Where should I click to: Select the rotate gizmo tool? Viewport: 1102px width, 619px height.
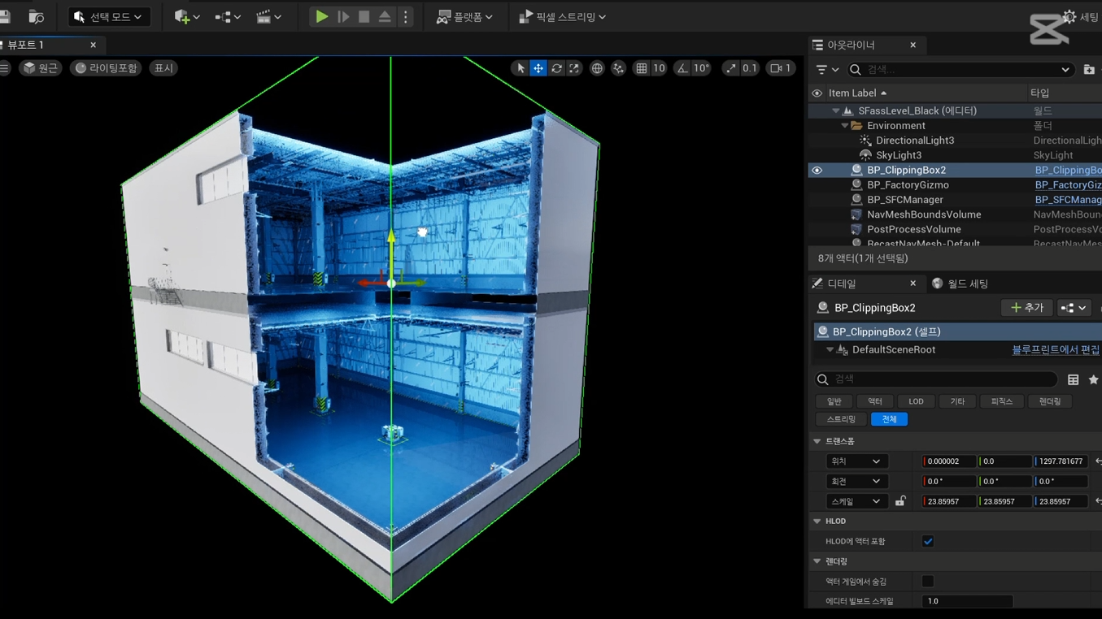coord(556,68)
